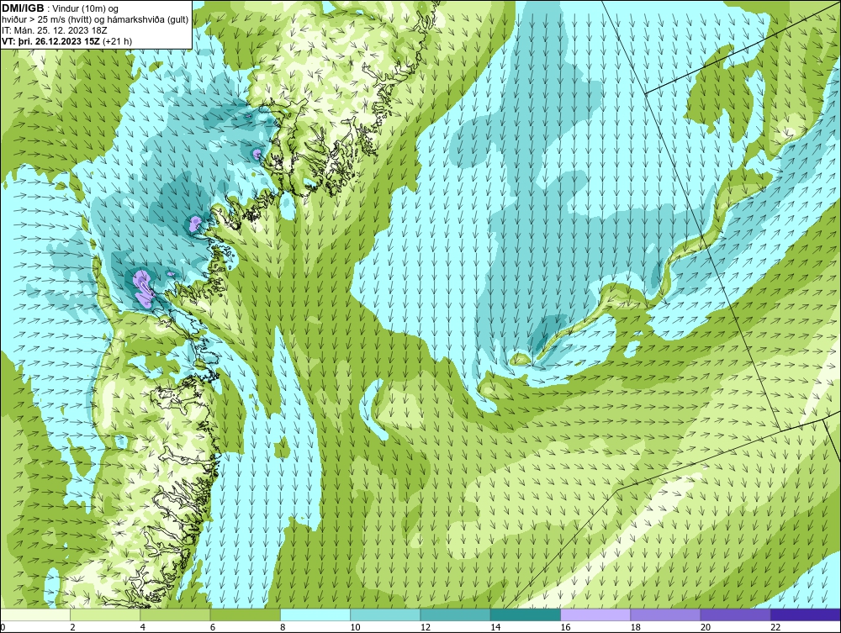The width and height of the screenshot is (841, 633).
Task: Click the 'Vindur (10m) og' label
Action: point(86,9)
